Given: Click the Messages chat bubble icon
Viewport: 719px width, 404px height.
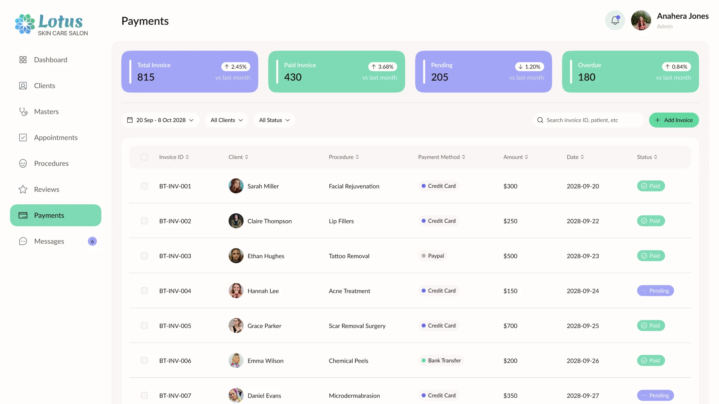Looking at the screenshot, I should (23, 241).
